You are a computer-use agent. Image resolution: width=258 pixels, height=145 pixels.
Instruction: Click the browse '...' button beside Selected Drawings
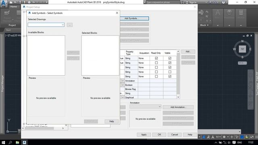click(70, 25)
